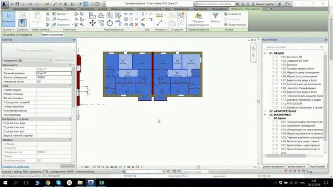333x187 pixels.
Task: Expand the 02. АРХИТЕКТУРНЫЕ tree node
Action: point(265,111)
